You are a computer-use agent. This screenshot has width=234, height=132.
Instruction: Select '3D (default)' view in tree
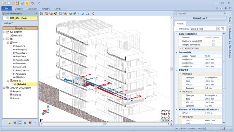[x=19, y=84]
